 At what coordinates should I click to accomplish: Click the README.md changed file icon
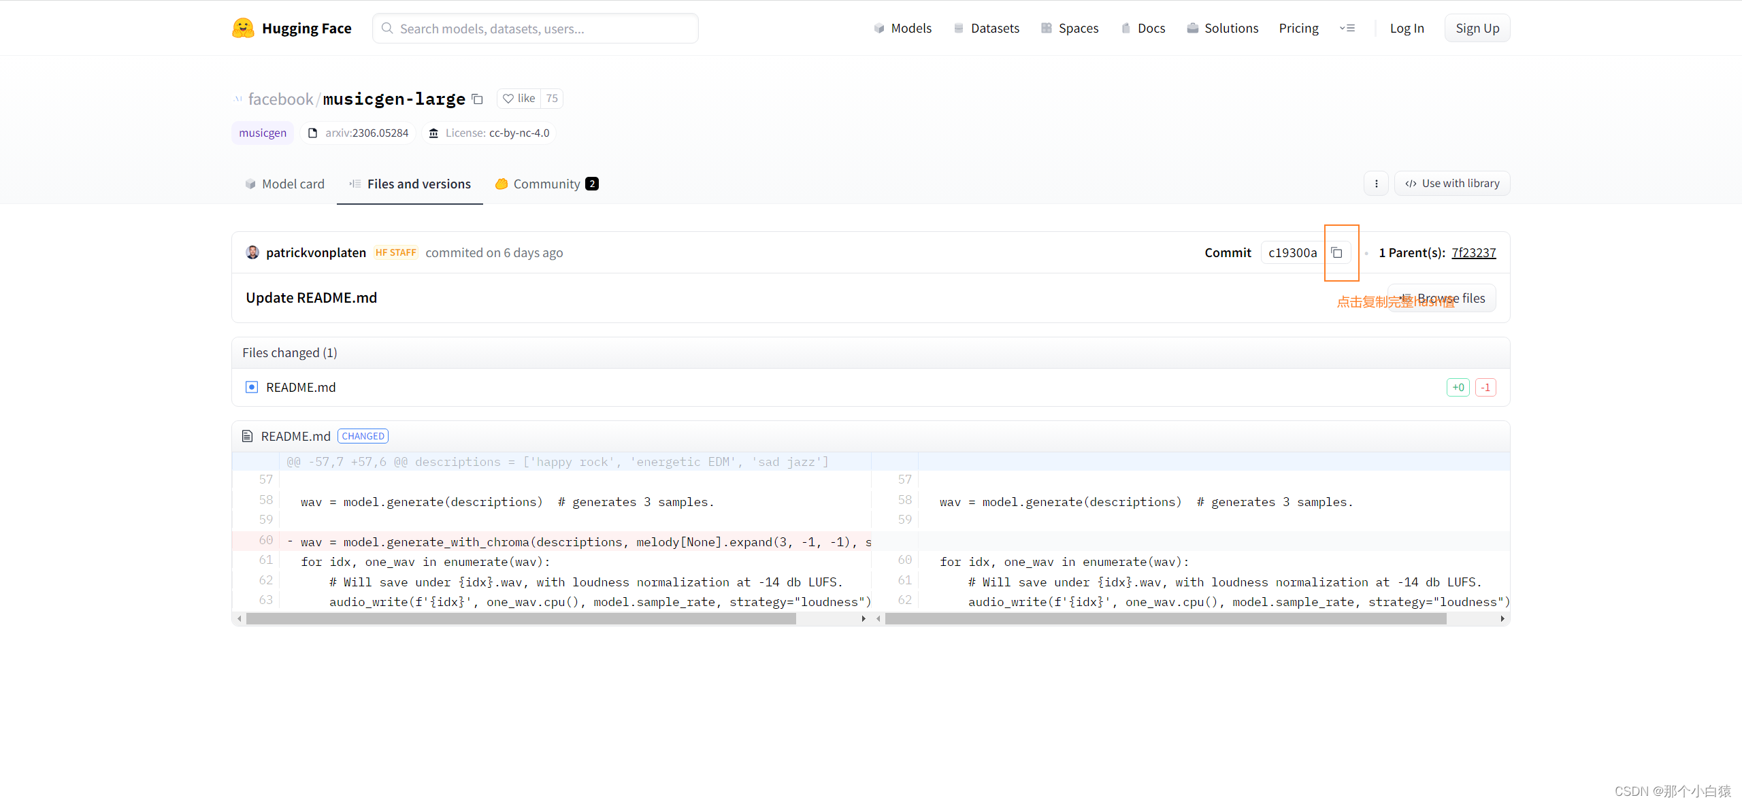click(252, 387)
